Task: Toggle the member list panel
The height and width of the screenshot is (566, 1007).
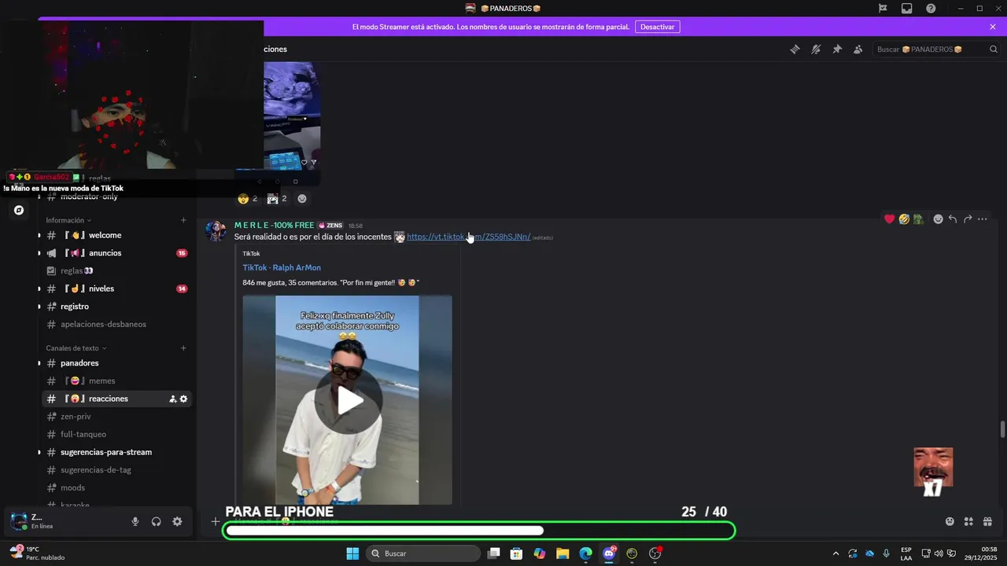Action: 858,49
